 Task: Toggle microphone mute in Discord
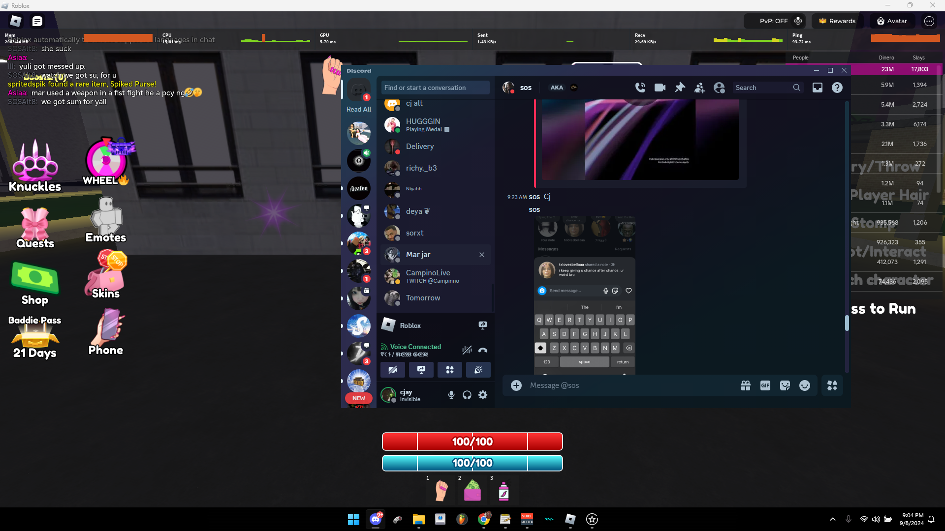pos(451,395)
